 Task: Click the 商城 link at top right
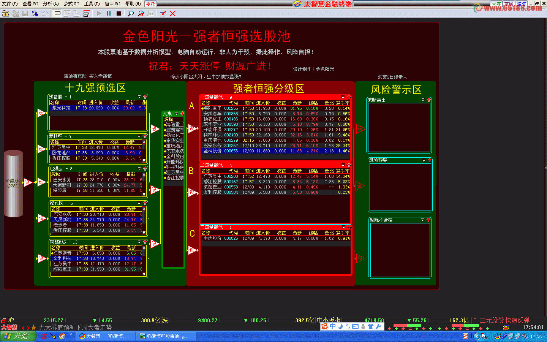point(509,4)
